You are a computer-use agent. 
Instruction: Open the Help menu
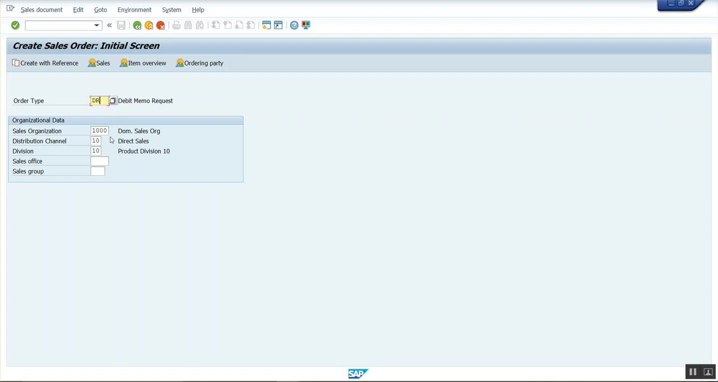pos(198,10)
